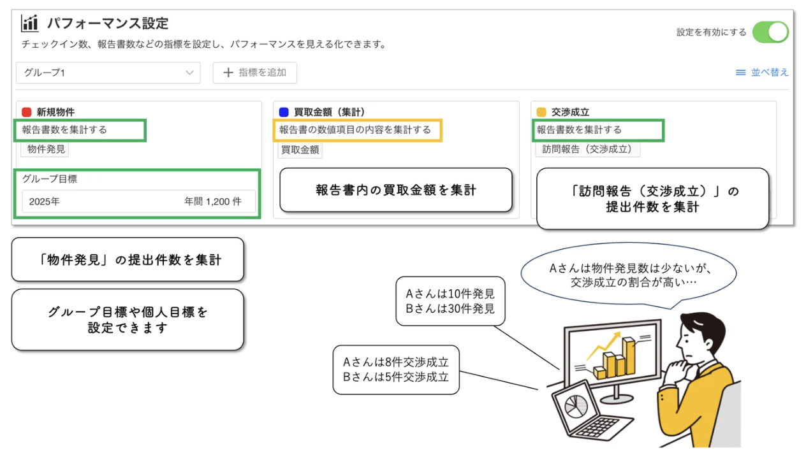
Task: Click the 並べ替え link
Action: tap(770, 73)
